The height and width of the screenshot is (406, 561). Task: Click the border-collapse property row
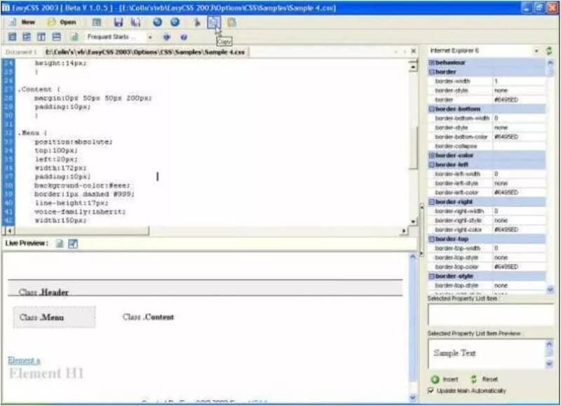487,146
